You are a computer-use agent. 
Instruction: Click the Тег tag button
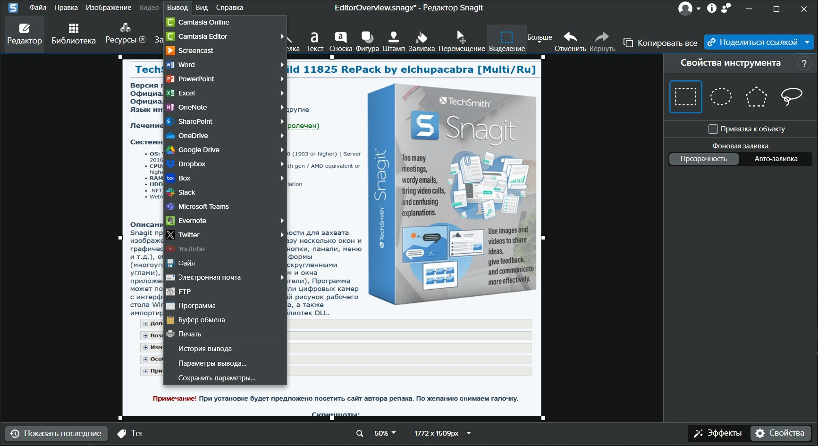click(130, 433)
